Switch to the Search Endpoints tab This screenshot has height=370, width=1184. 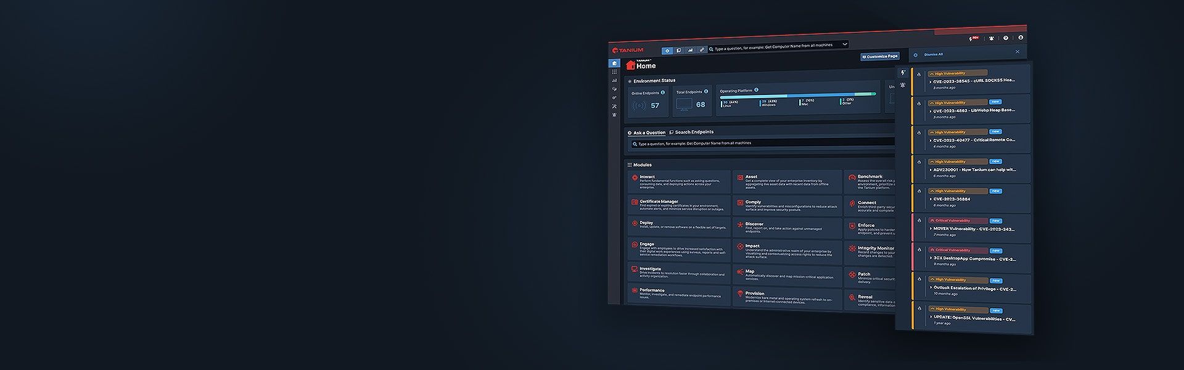coord(691,132)
